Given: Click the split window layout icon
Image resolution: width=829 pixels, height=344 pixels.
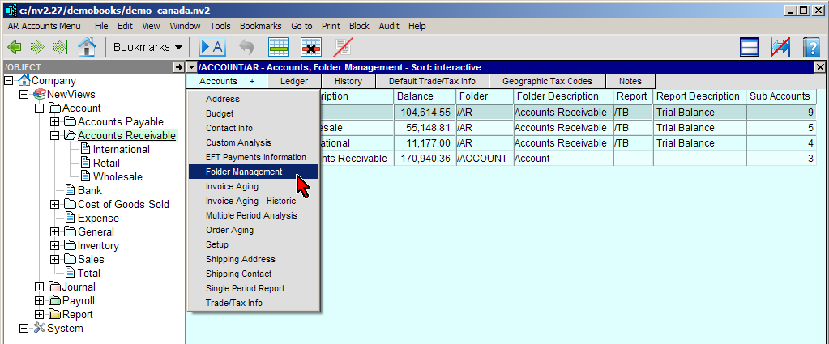Looking at the screenshot, I should 750,47.
